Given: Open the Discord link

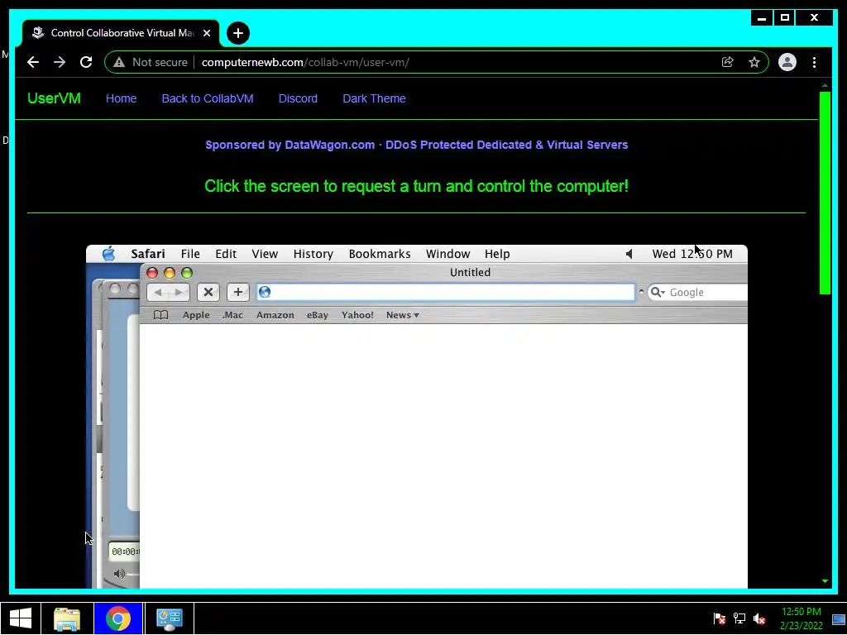Looking at the screenshot, I should (x=298, y=98).
